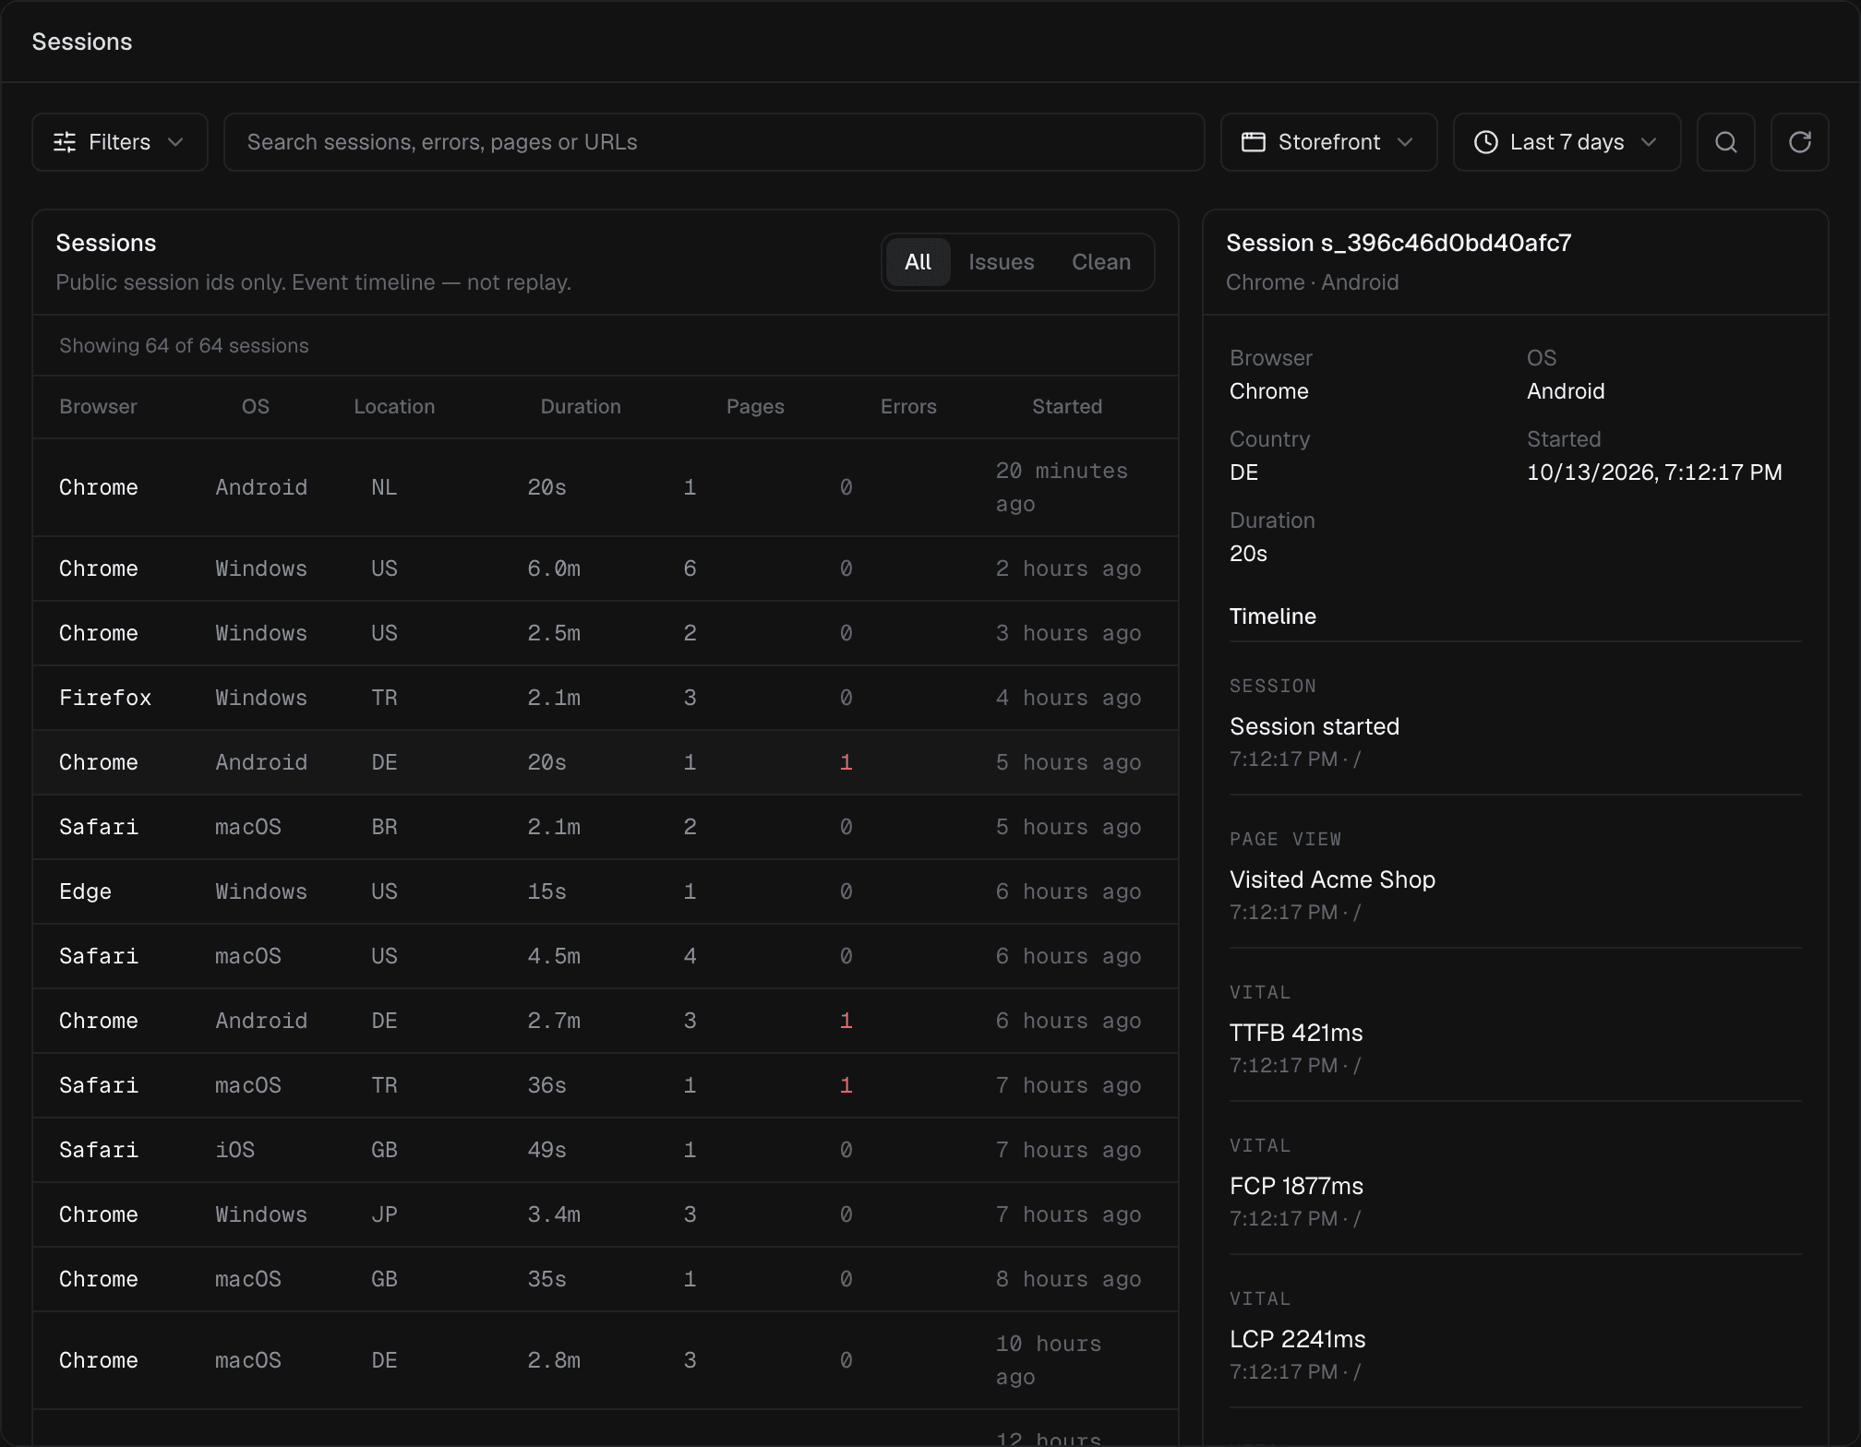The width and height of the screenshot is (1861, 1447).
Task: Select the session started 10 hours ago
Action: [606, 1360]
